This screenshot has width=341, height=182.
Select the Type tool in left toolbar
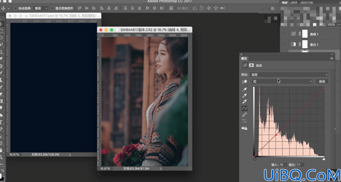pyautogui.click(x=1, y=122)
